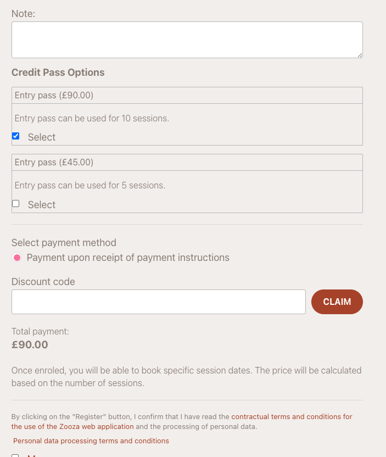
Task: Click the Select label for the £45.00 pass
Action: [41, 204]
